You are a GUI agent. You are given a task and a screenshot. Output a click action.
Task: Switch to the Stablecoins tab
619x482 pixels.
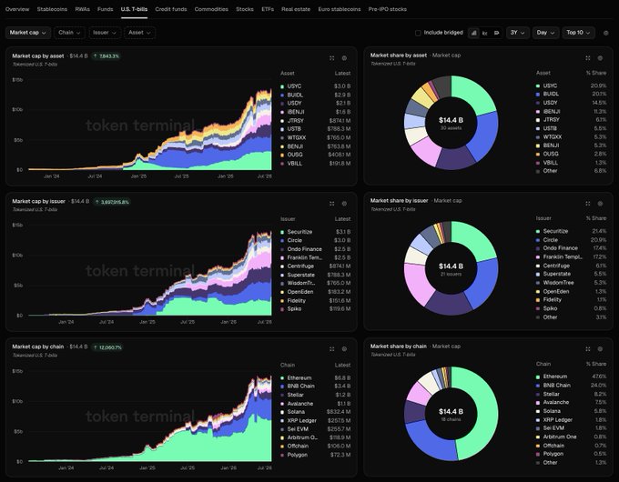point(52,9)
